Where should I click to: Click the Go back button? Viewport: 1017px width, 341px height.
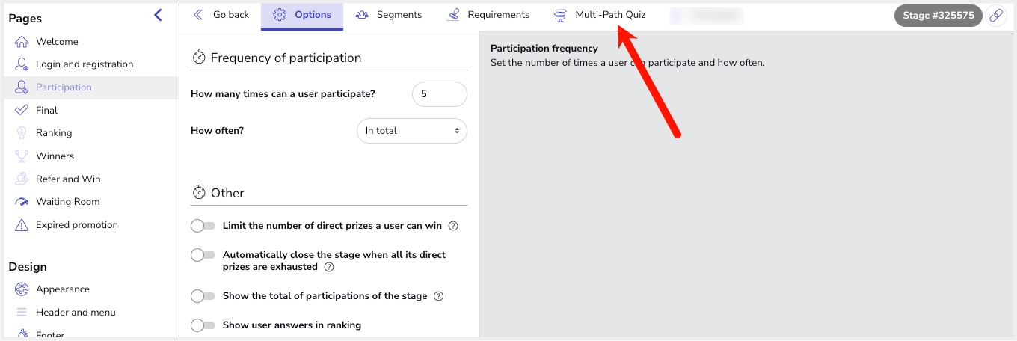pyautogui.click(x=221, y=15)
